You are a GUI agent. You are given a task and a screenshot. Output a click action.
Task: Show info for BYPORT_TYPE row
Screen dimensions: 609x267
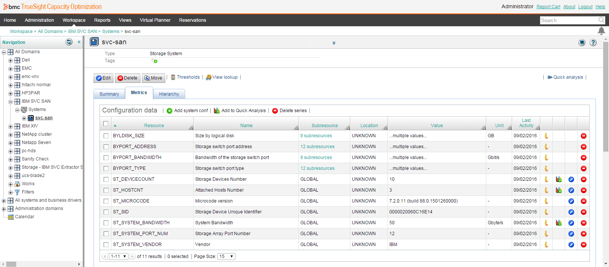pyautogui.click(x=546, y=168)
